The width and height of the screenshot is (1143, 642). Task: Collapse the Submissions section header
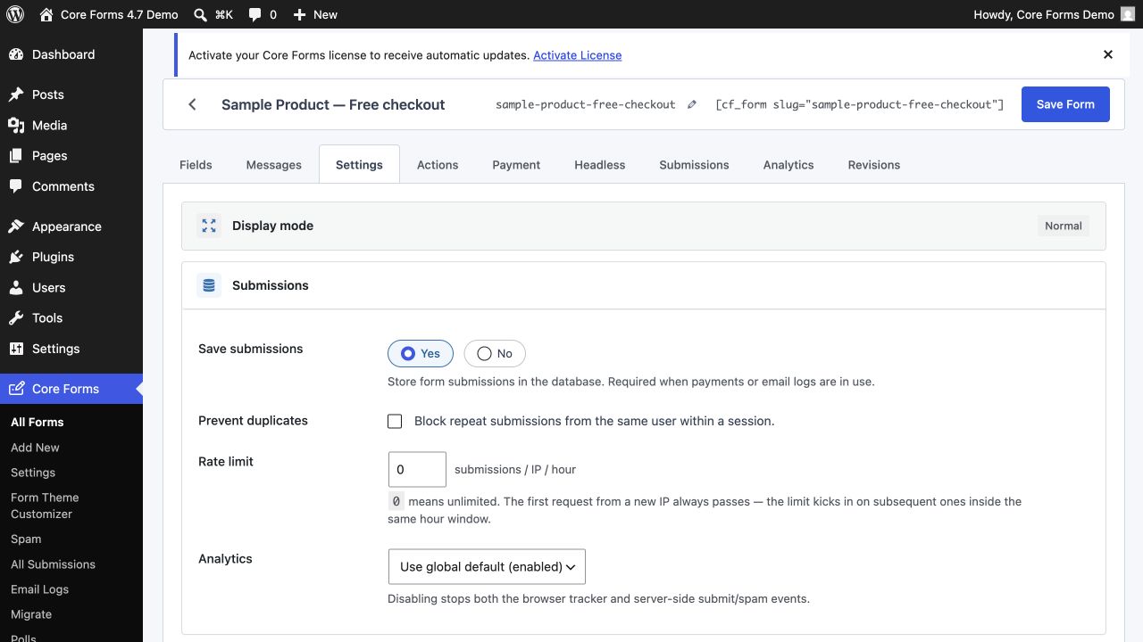644,285
